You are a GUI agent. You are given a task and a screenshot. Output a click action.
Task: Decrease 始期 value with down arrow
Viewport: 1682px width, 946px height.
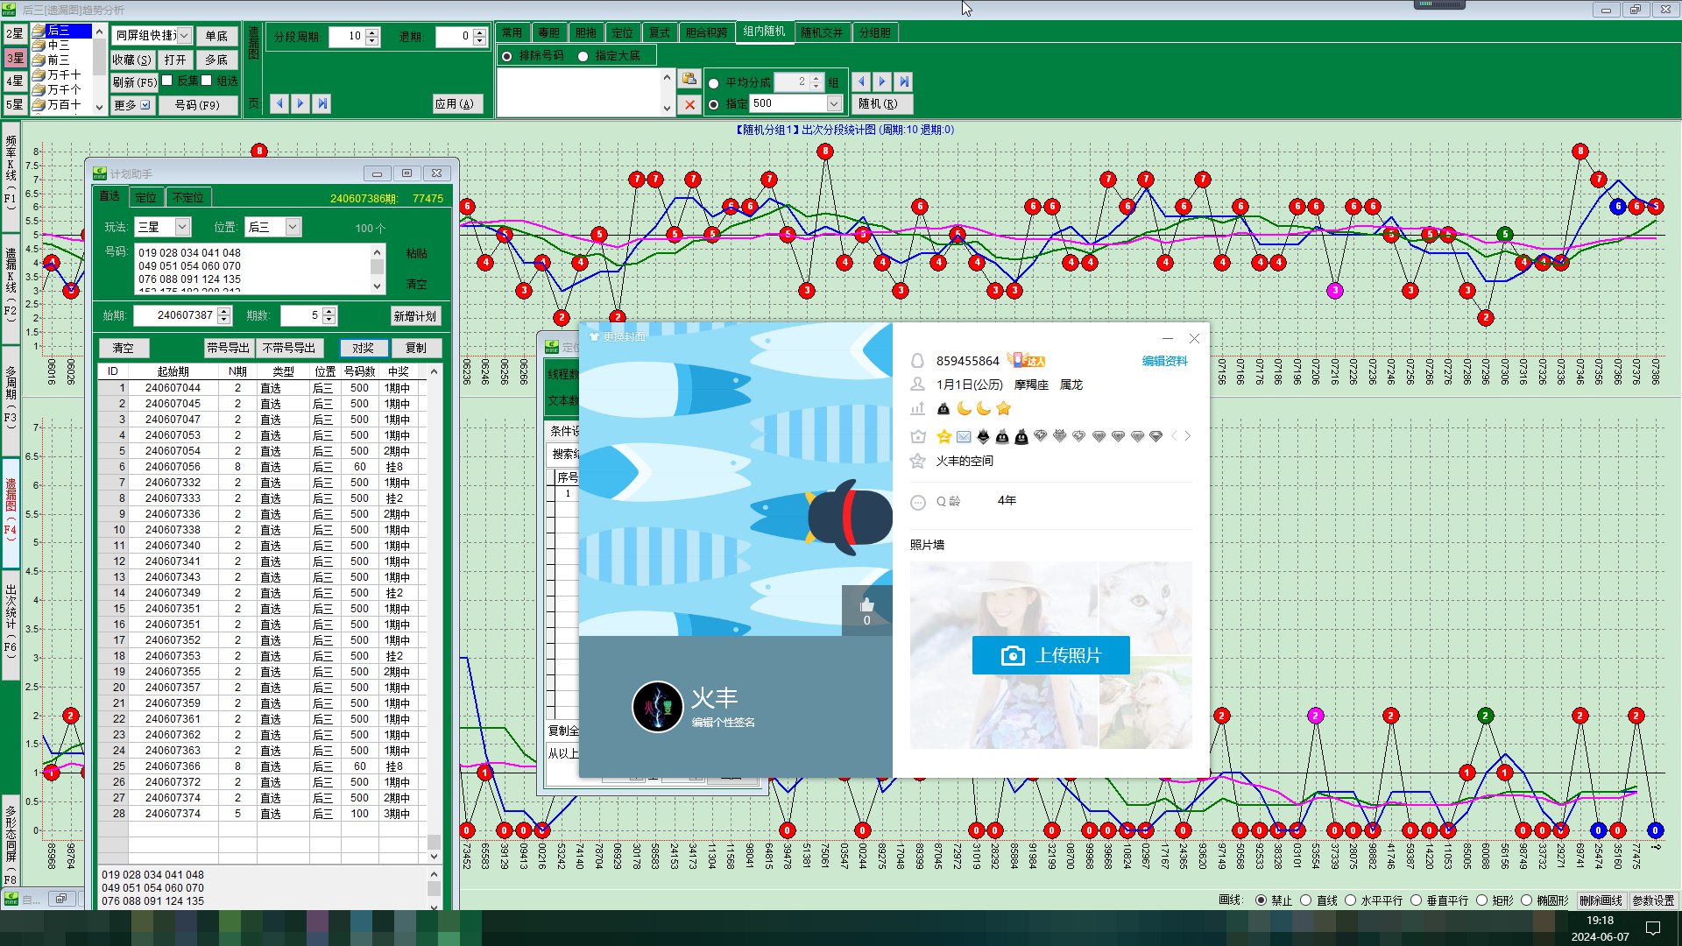224,320
